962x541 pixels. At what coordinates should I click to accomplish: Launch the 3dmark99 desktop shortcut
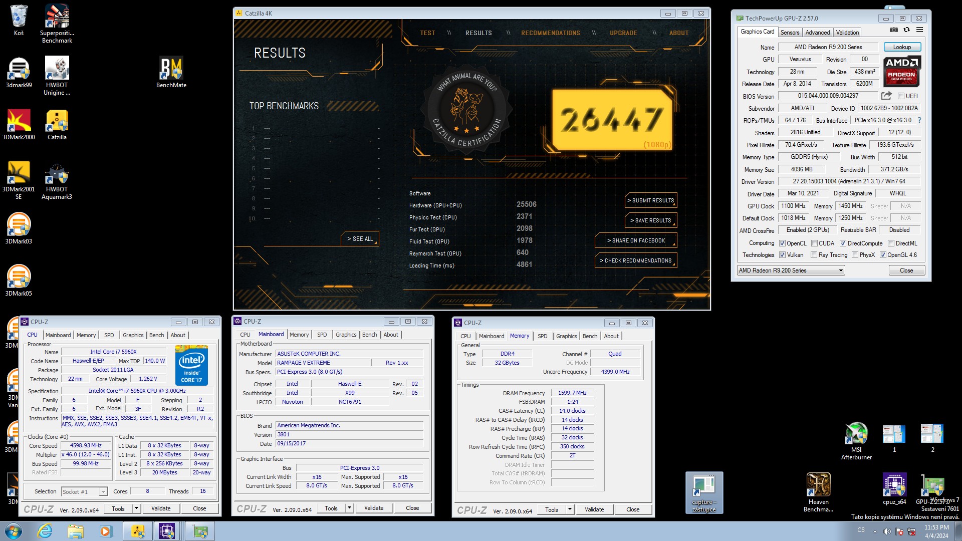click(19, 73)
